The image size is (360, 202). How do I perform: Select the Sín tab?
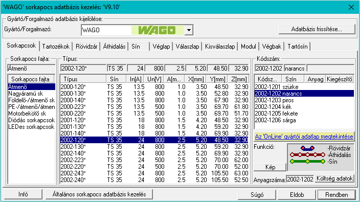(139, 47)
